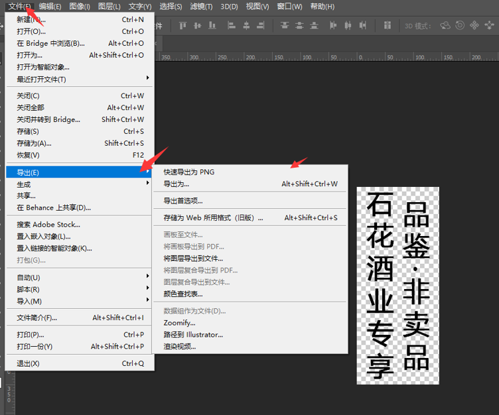Click the Align bottom edges icon

coord(212,25)
